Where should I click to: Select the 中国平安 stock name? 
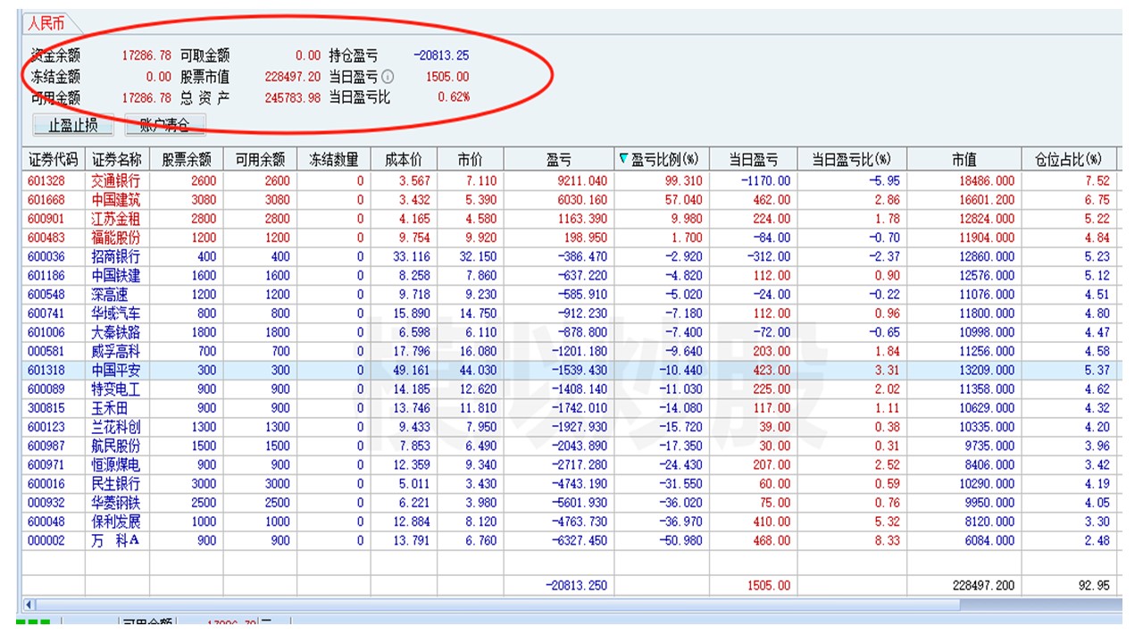point(116,371)
